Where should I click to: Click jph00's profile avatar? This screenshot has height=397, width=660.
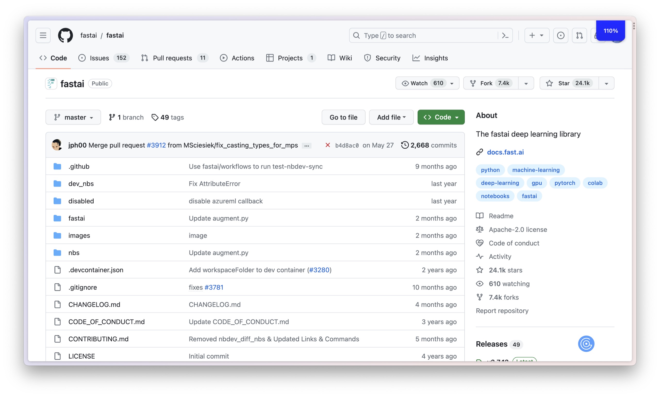tap(57, 145)
